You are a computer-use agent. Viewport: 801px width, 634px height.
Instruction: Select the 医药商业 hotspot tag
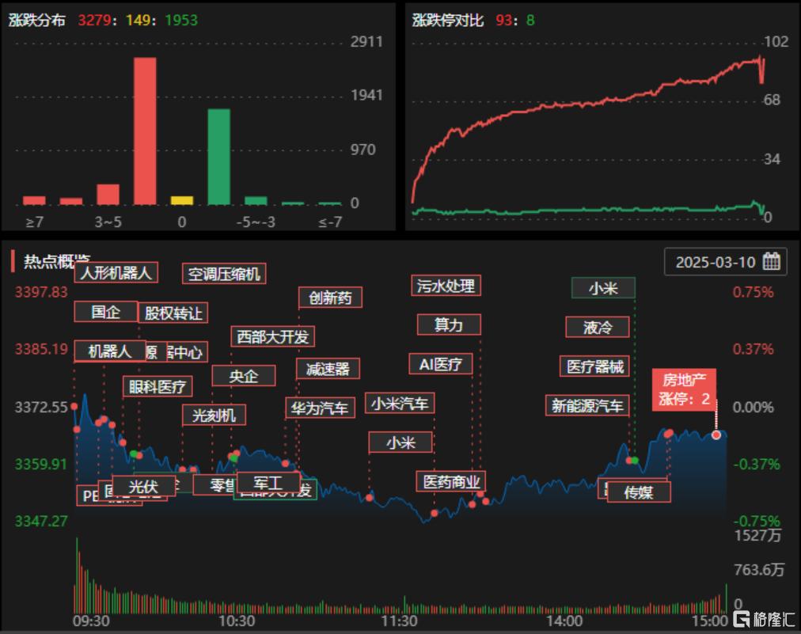click(x=451, y=481)
